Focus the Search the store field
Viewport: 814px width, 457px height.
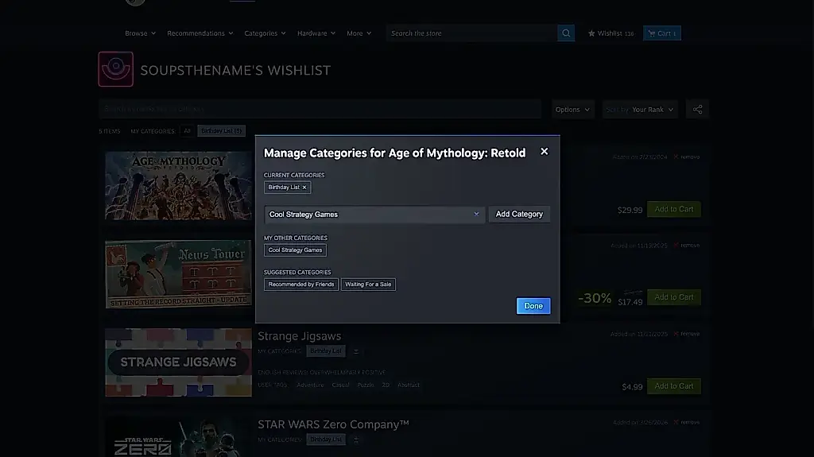pos(471,33)
